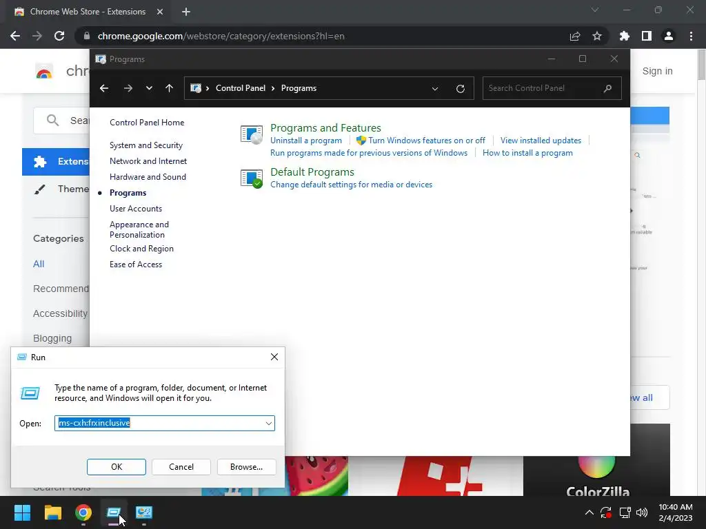Image resolution: width=706 pixels, height=529 pixels.
Task: Click the Run app icon in taskbar
Action: point(114,512)
